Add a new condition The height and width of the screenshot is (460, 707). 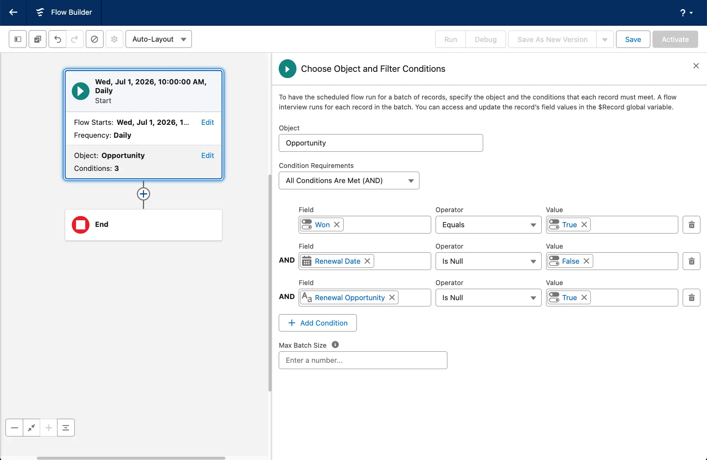317,323
